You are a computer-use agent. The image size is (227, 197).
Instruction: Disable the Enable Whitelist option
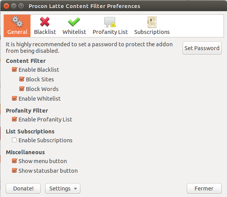(15, 98)
